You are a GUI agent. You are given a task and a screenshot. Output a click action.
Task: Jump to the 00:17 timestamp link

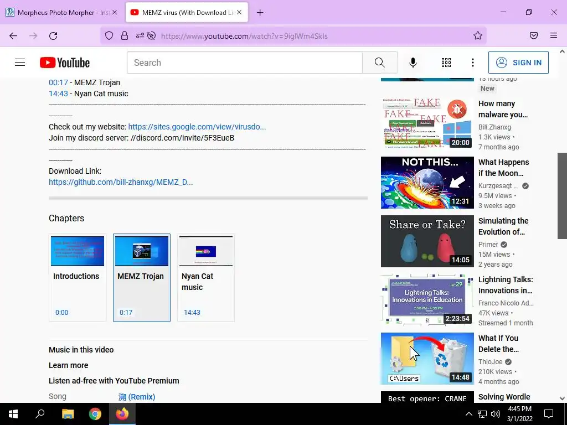pyautogui.click(x=58, y=82)
